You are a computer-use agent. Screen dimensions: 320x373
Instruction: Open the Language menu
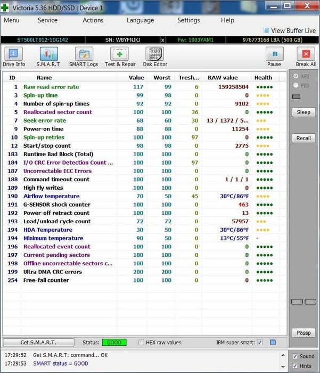tap(140, 20)
